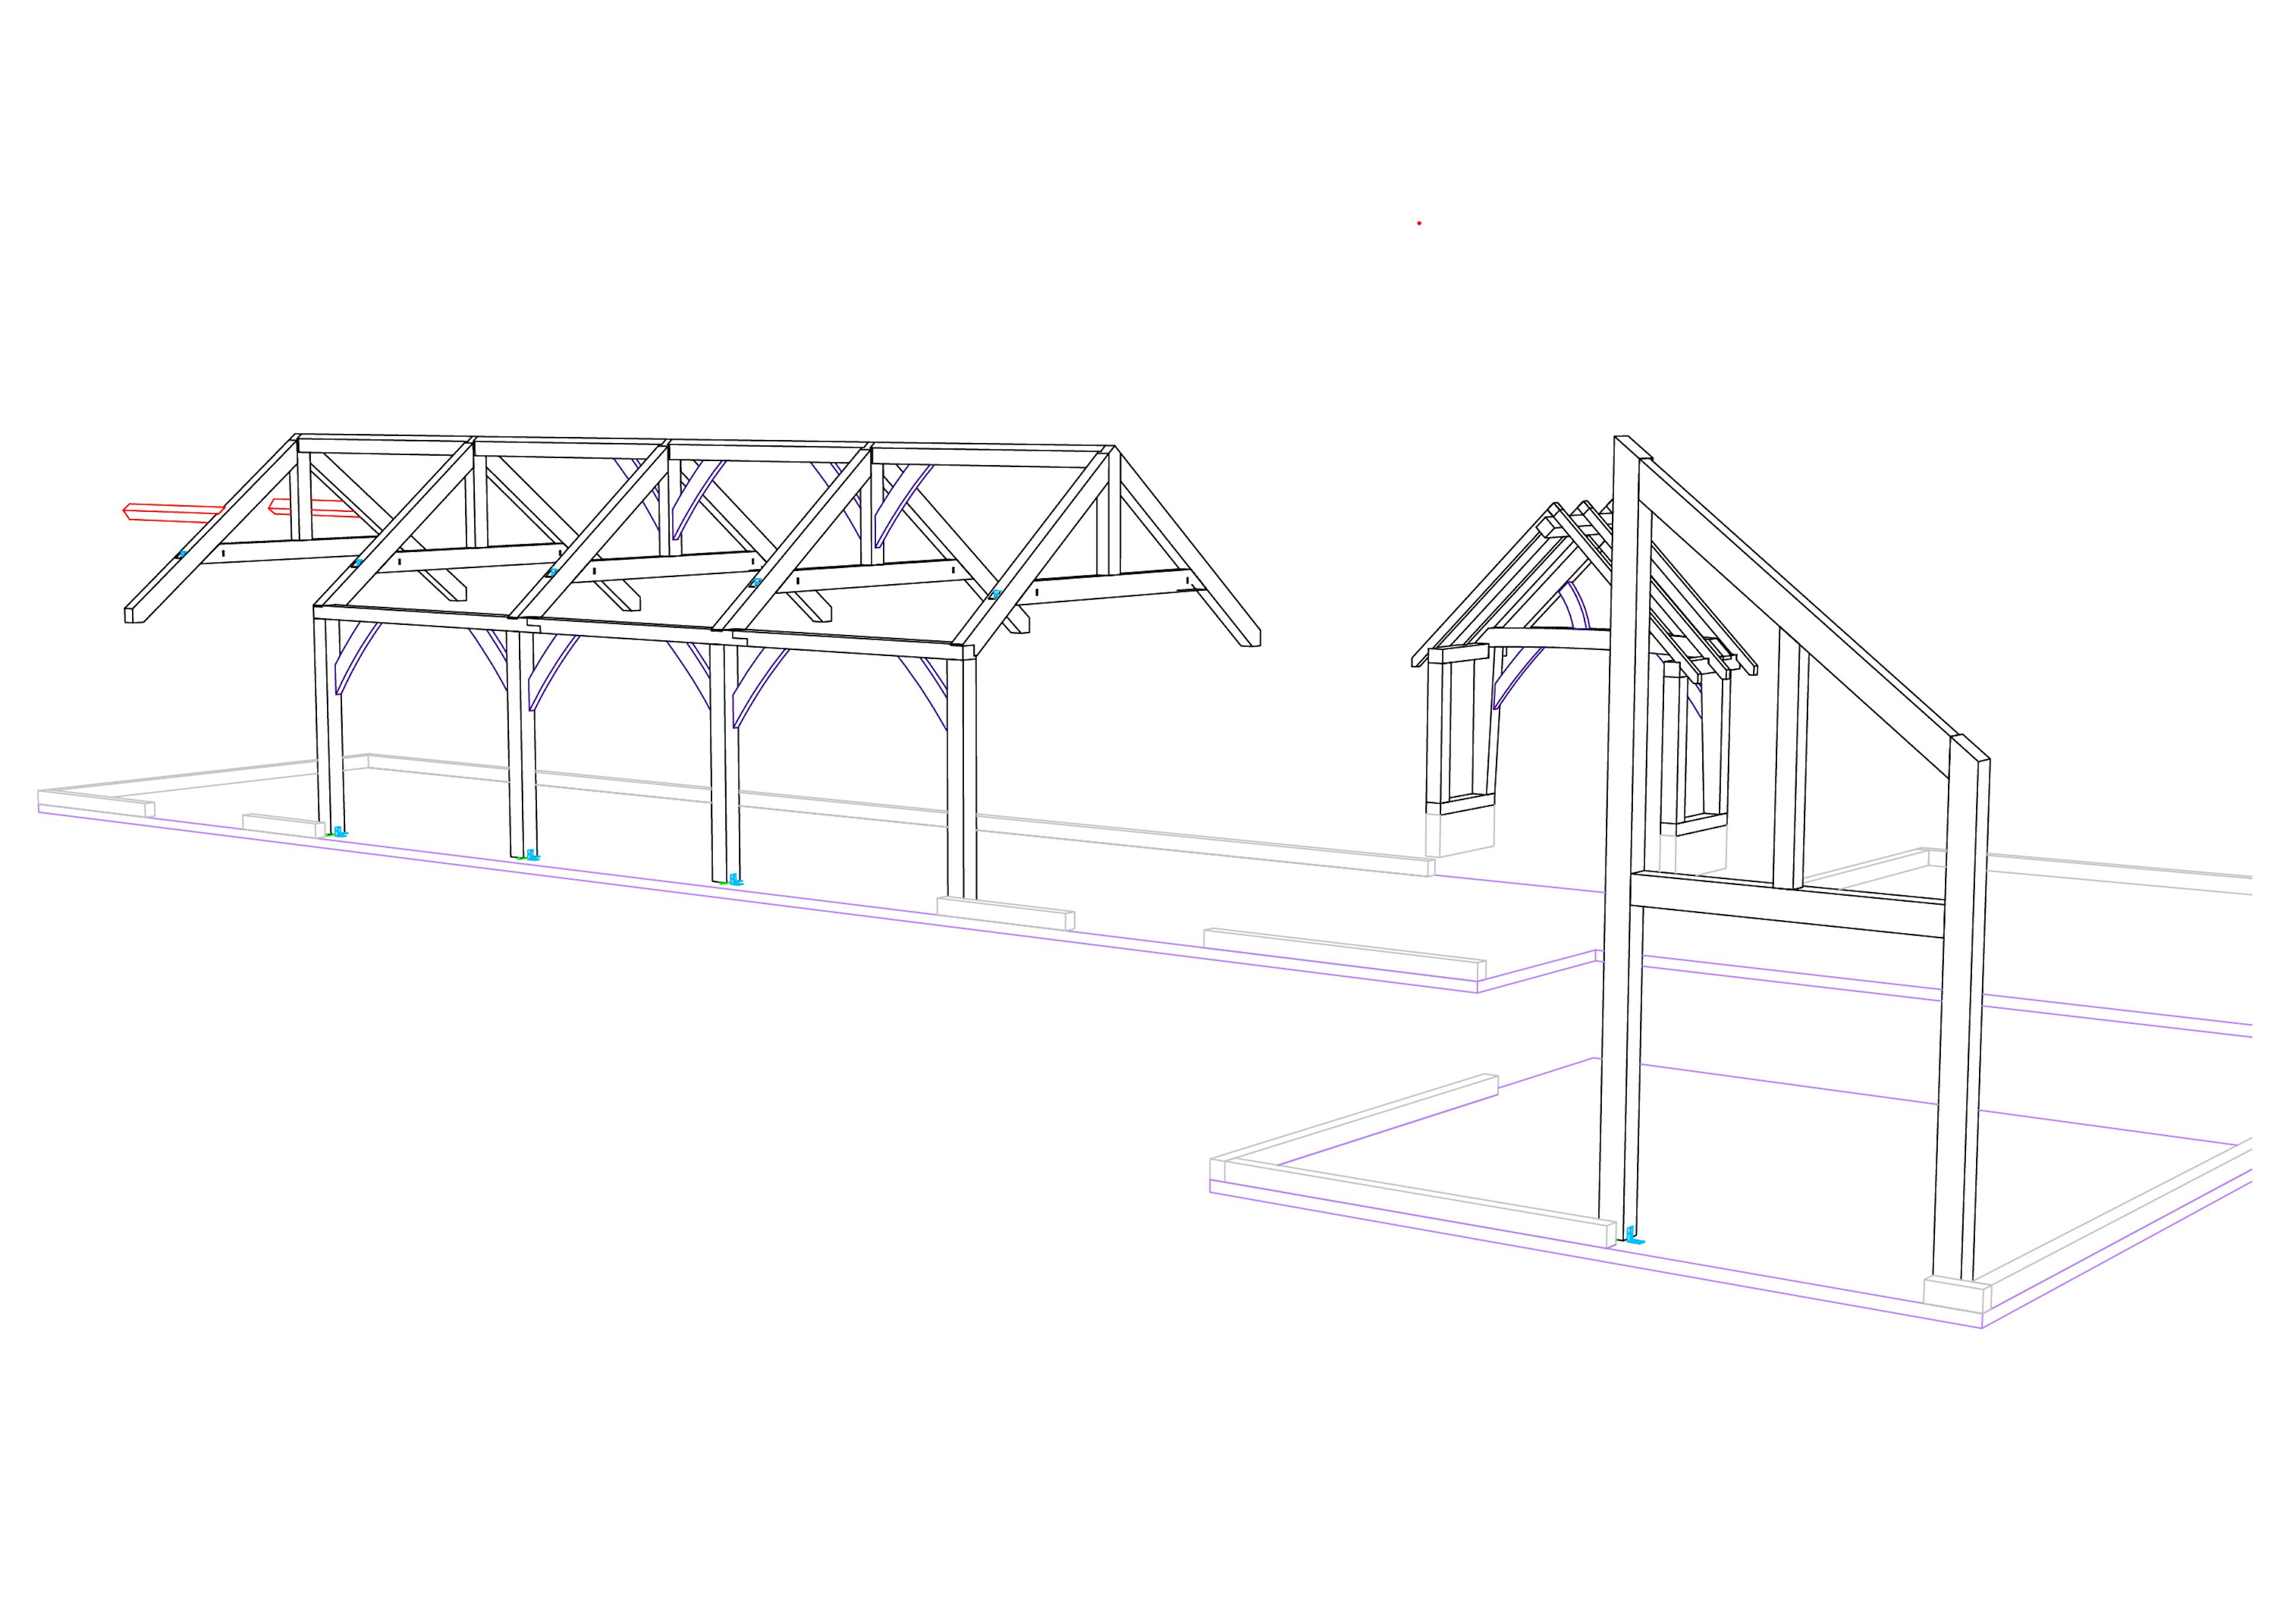This screenshot has width=2296, height=1624.
Task: Click the cyan anchor at the tall post base
Action: (1634, 1236)
